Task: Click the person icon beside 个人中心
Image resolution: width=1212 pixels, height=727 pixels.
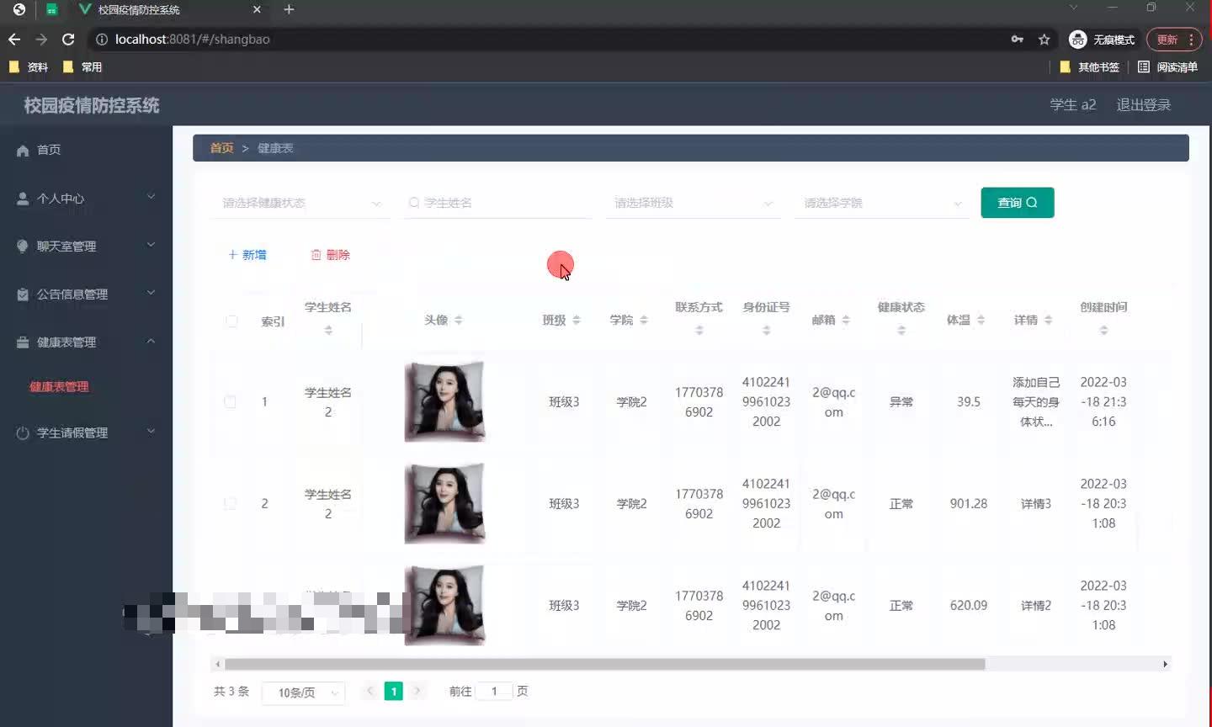Action: tap(23, 199)
